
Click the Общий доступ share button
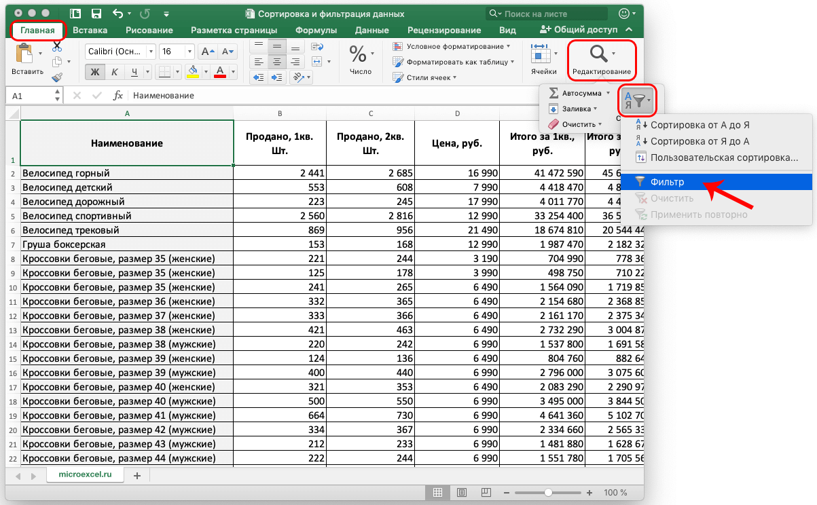tap(579, 30)
